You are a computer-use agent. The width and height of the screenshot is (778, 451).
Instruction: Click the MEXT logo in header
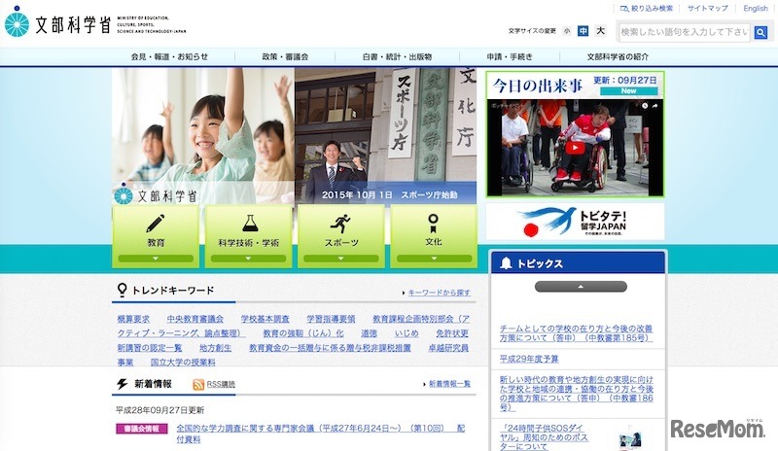coord(95,22)
